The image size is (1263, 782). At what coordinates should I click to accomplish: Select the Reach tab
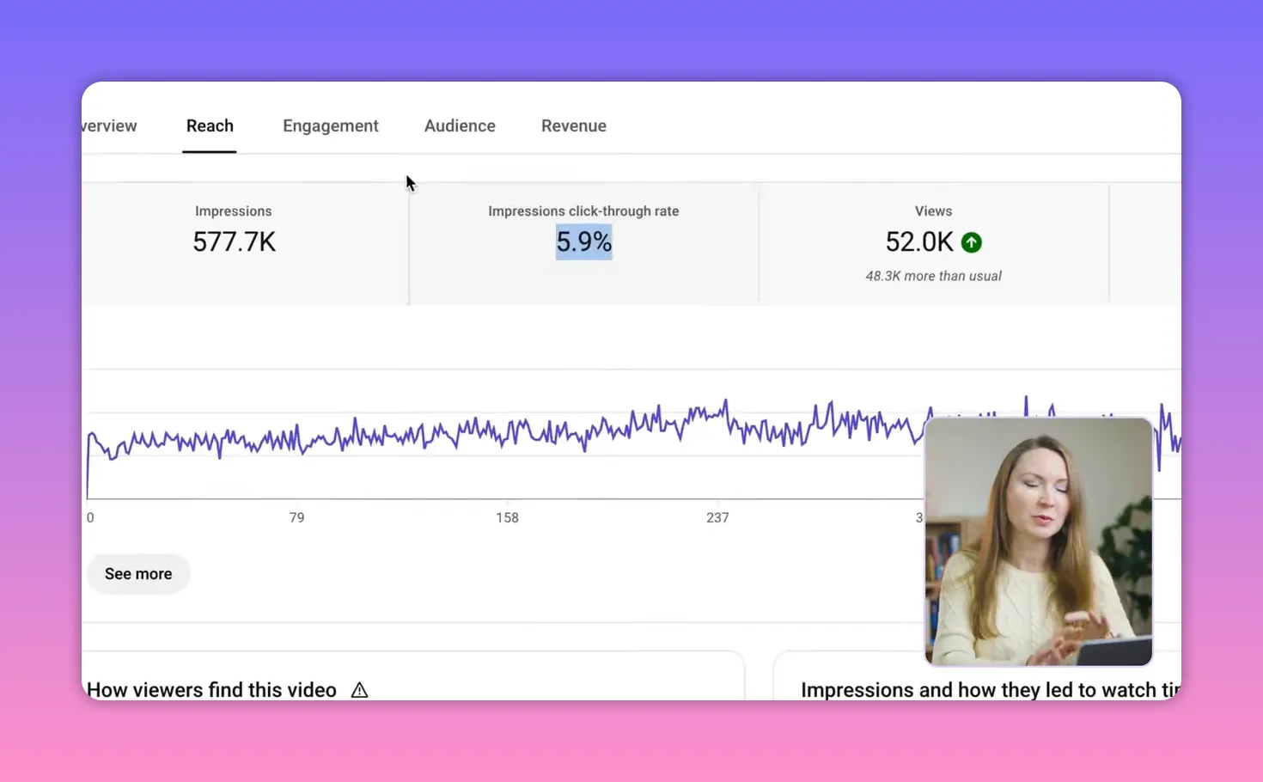(210, 125)
